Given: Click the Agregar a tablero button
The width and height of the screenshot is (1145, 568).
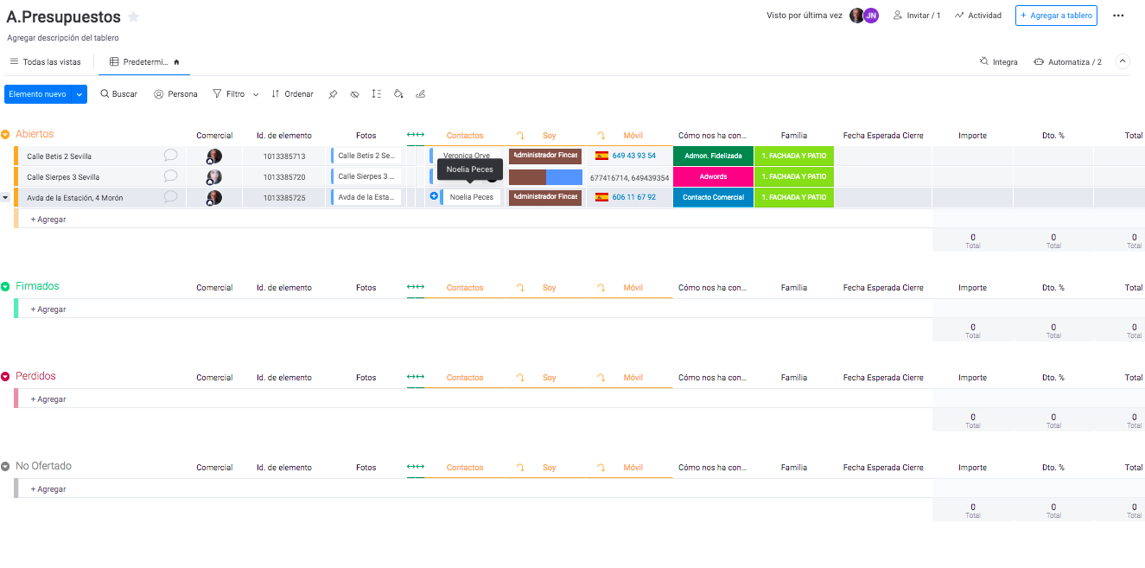Looking at the screenshot, I should [1055, 16].
